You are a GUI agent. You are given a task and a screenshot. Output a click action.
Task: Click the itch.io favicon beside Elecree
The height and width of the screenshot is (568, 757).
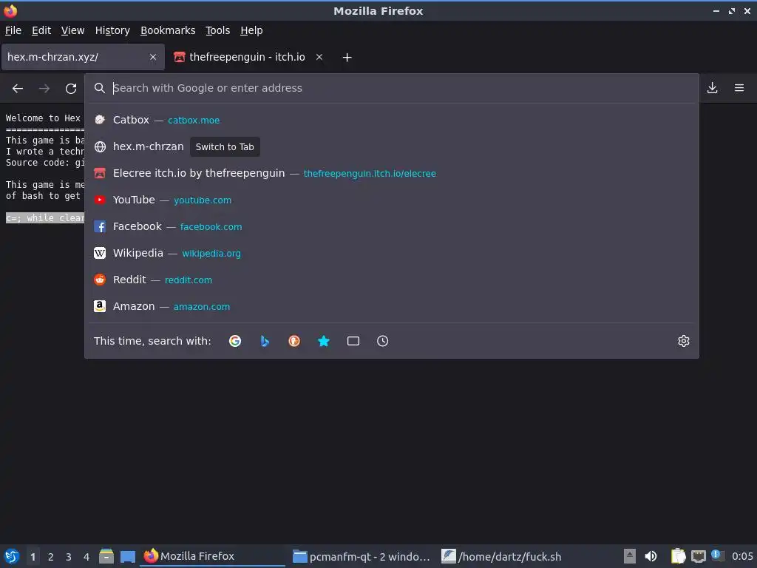click(x=100, y=173)
